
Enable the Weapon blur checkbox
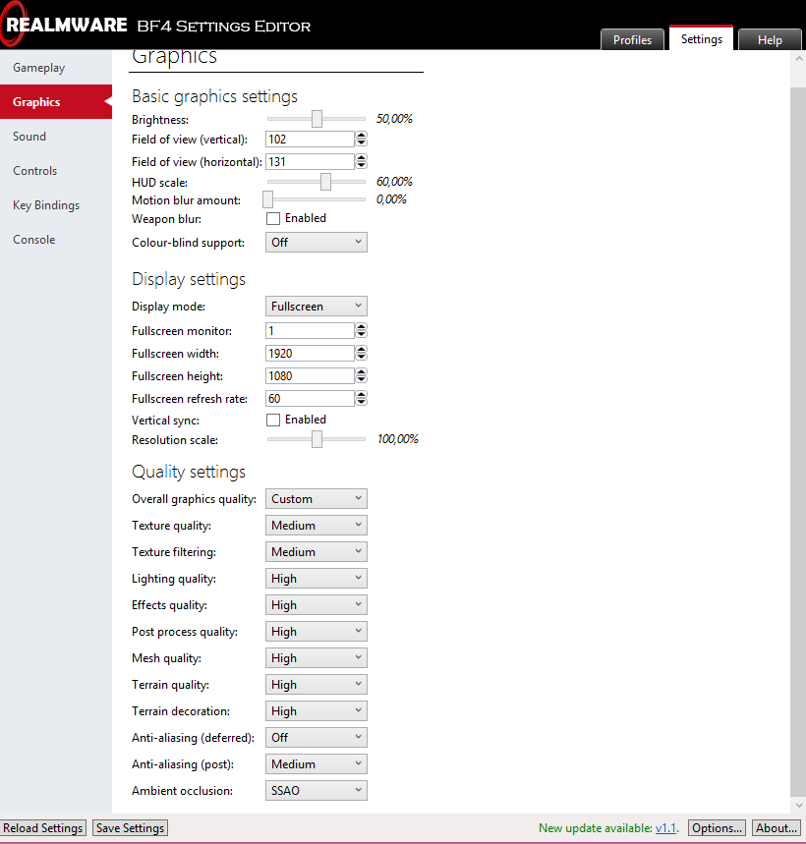[273, 218]
